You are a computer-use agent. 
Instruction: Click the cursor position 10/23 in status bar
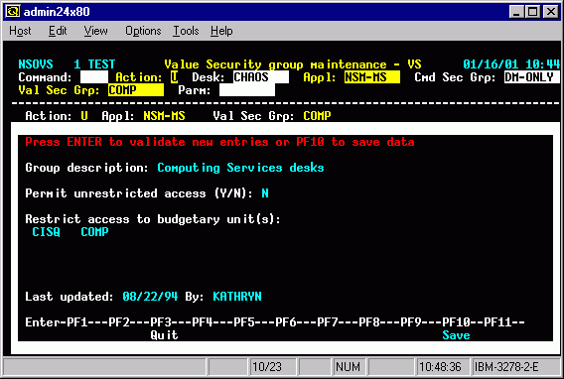pos(267,367)
